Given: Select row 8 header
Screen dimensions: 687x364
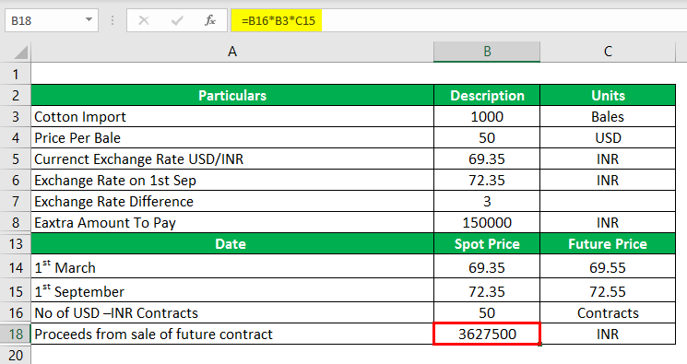Looking at the screenshot, I should point(16,222).
